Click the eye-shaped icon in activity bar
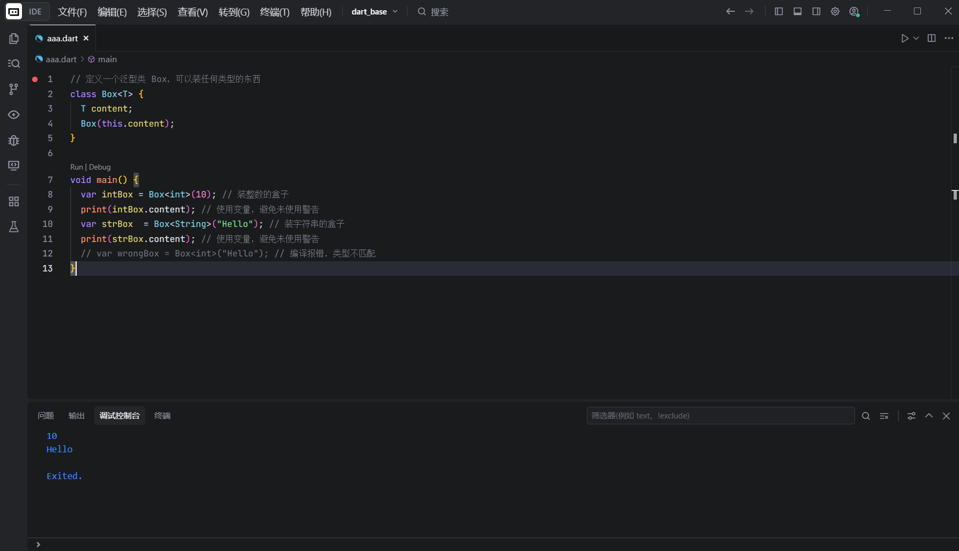This screenshot has width=959, height=551. [14, 115]
